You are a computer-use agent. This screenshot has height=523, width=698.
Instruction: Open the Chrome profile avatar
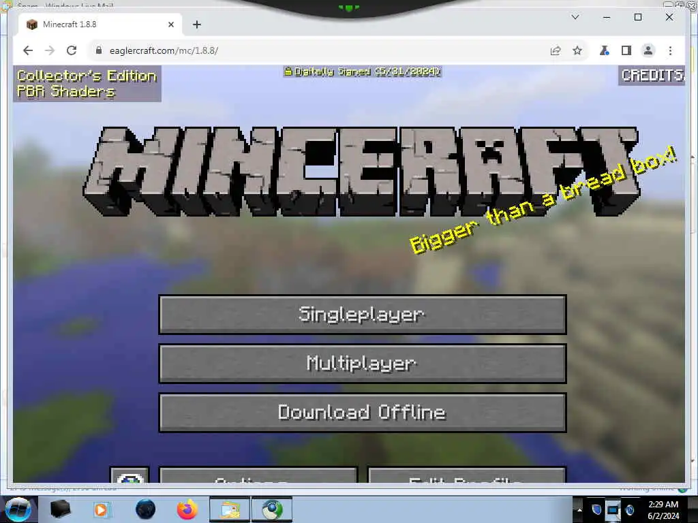coord(648,50)
